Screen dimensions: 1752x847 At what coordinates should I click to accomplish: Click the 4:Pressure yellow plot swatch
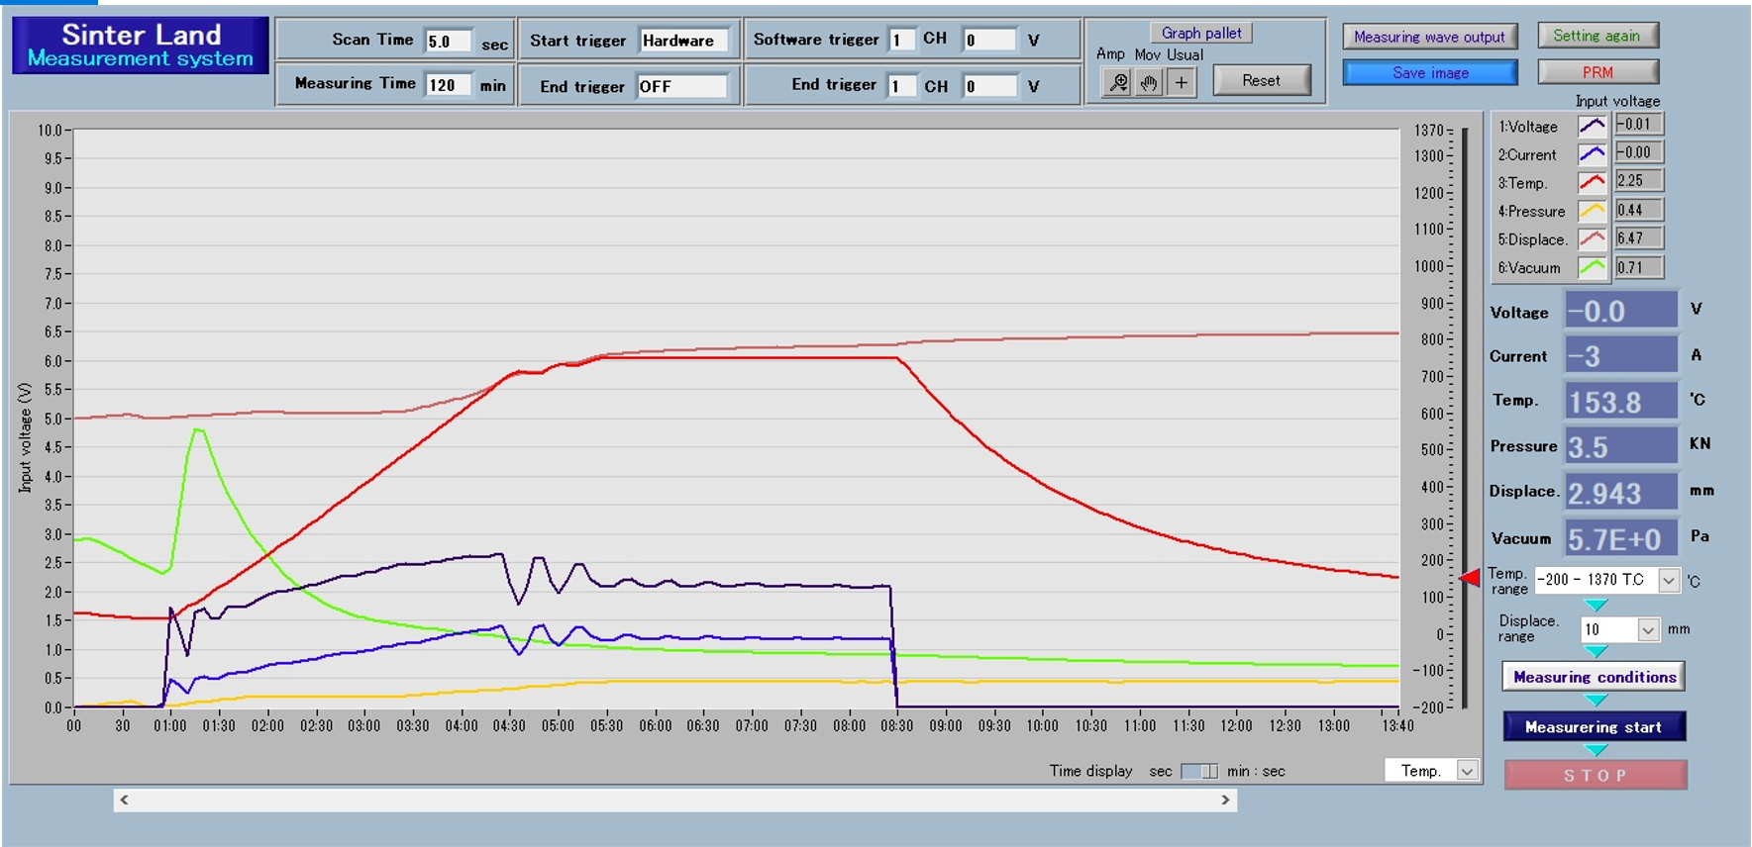pos(1592,210)
